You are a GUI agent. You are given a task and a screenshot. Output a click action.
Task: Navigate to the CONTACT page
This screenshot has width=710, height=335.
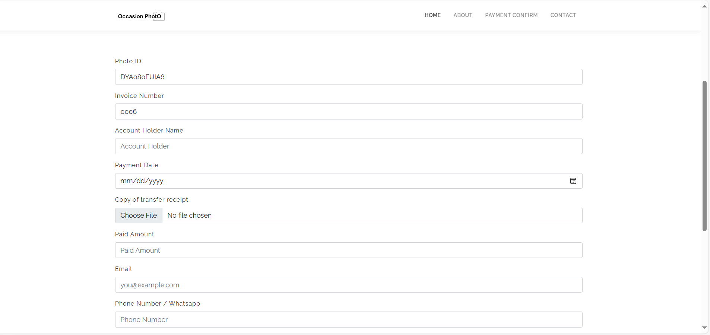563,15
